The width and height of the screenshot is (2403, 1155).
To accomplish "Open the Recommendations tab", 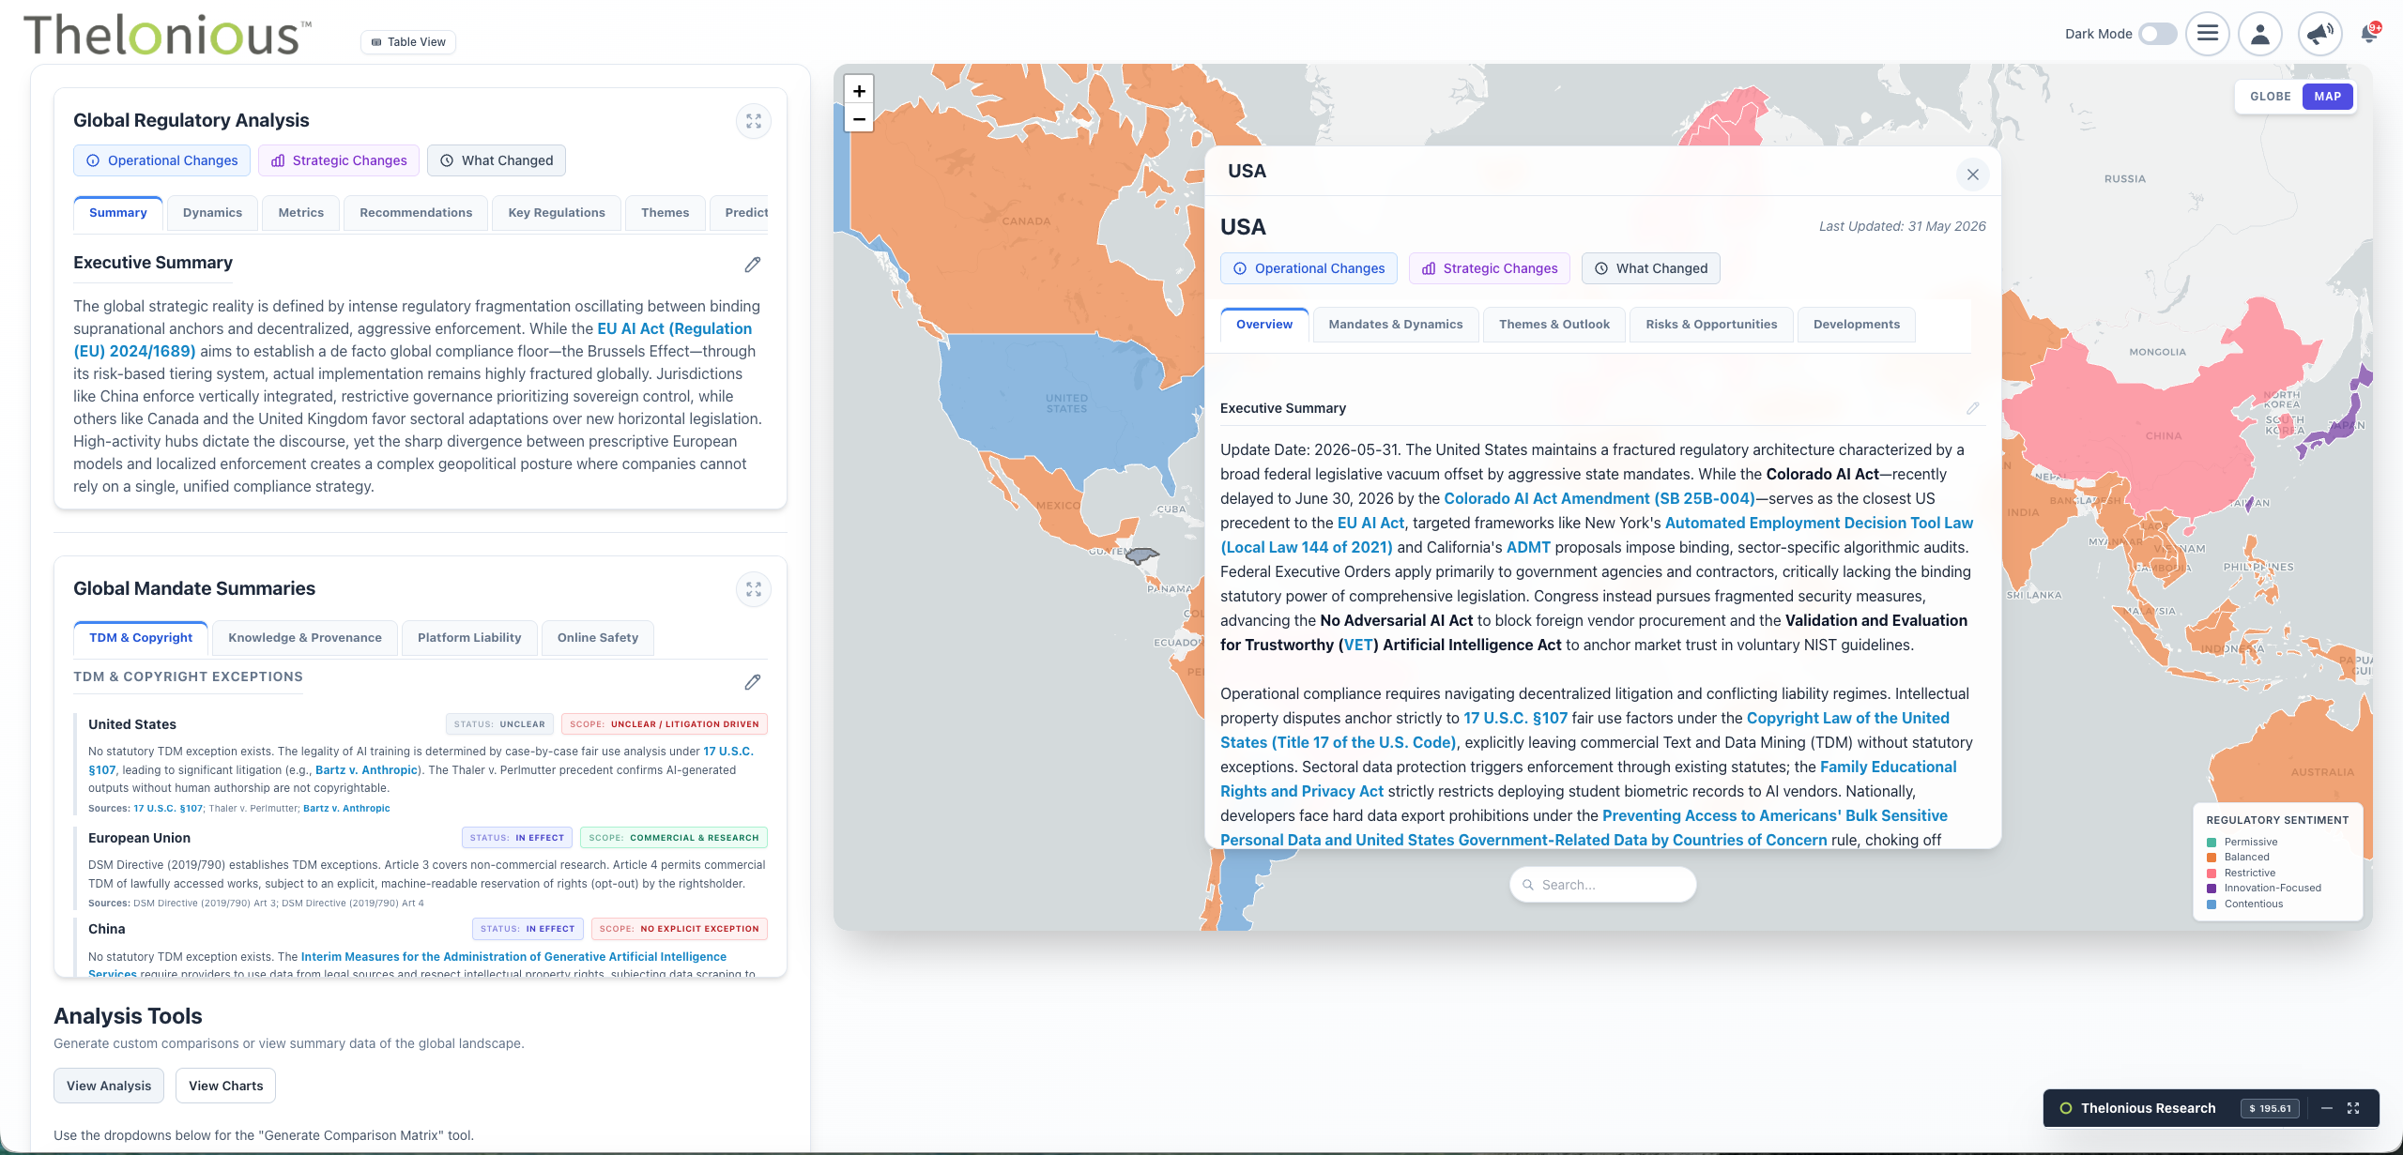I will (x=416, y=213).
